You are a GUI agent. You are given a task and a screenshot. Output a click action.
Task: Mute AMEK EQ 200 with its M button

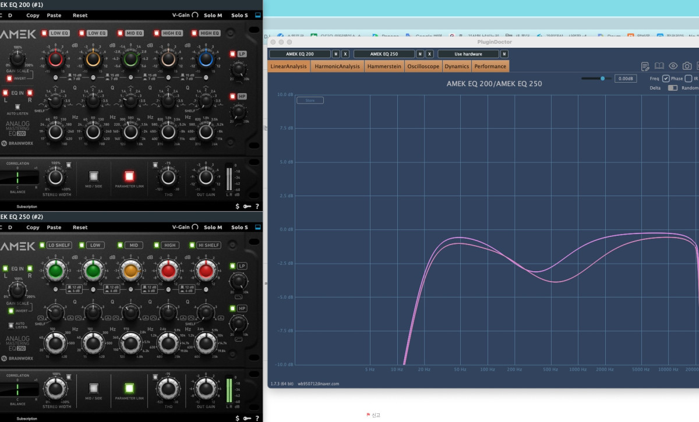[x=336, y=54]
